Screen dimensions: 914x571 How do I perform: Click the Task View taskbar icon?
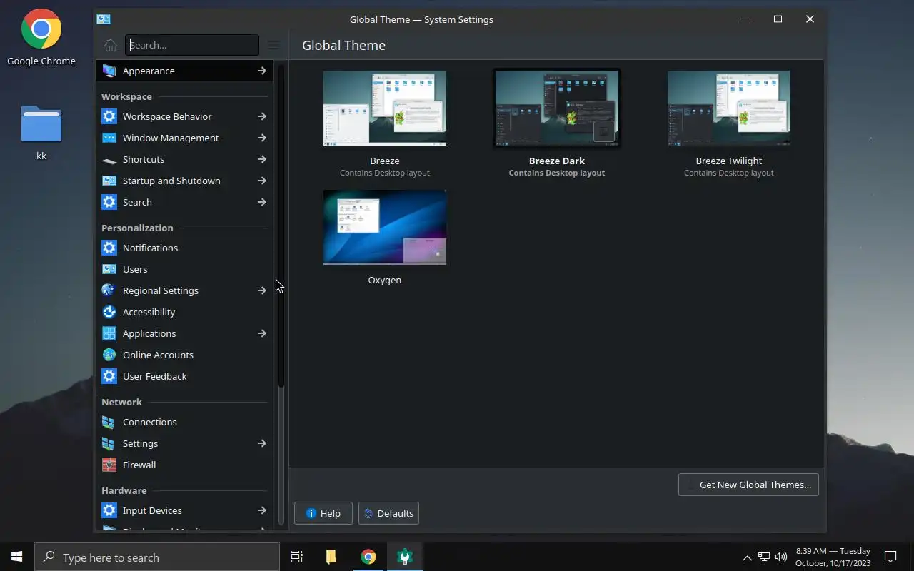pyautogui.click(x=297, y=557)
